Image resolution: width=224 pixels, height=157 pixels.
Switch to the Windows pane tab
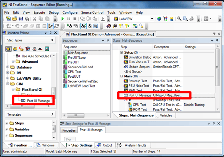tap(46, 145)
